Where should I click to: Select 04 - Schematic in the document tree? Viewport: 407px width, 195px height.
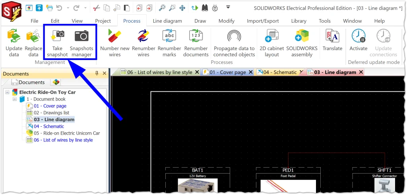pos(48,126)
